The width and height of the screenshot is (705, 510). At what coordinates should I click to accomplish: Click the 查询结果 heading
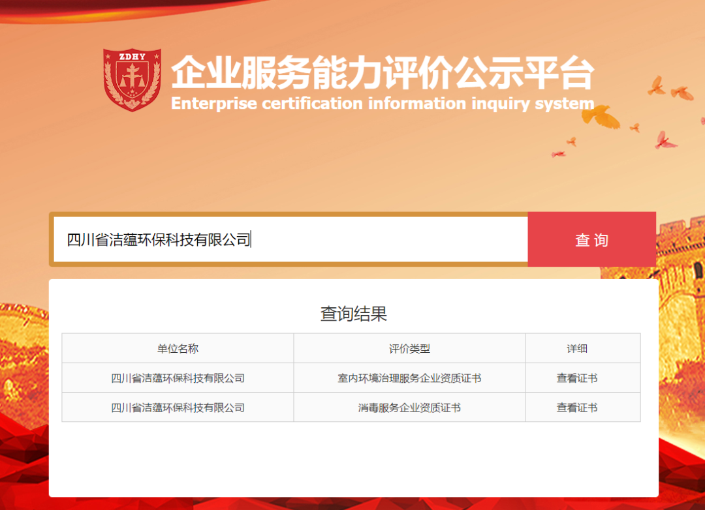353,314
